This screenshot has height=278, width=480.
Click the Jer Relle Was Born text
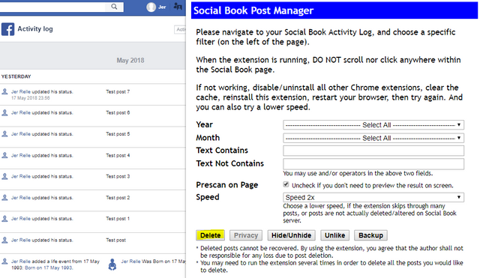153,262
